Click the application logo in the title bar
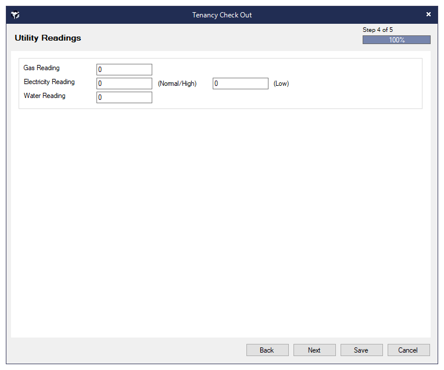This screenshot has width=444, height=370. click(15, 15)
